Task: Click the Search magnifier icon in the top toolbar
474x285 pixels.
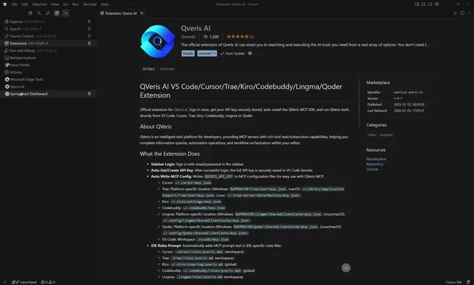Action: tap(39, 13)
